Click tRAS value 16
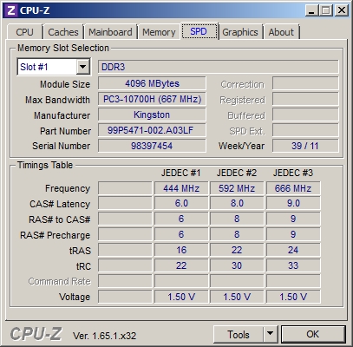This screenshot has height=347, width=353. tap(181, 250)
